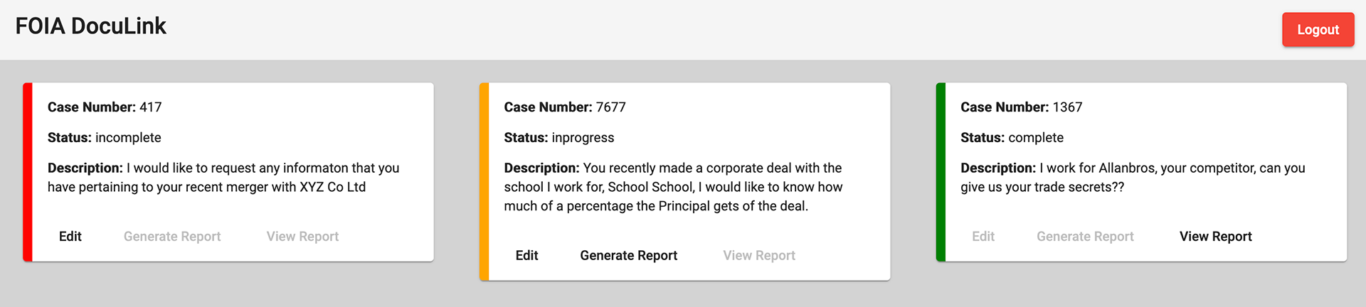Click the red Logout button
The width and height of the screenshot is (1366, 307).
(x=1318, y=30)
